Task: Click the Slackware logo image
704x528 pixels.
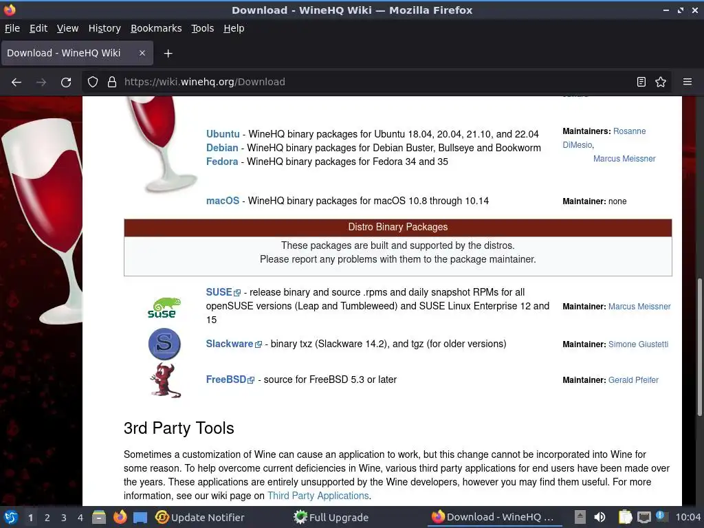Action: pos(164,344)
